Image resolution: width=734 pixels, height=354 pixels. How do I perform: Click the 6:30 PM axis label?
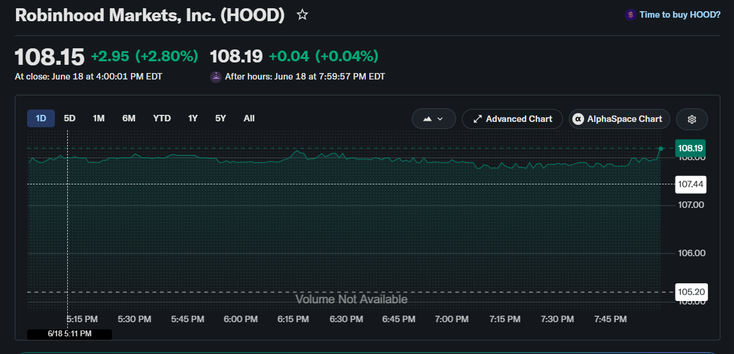point(346,319)
